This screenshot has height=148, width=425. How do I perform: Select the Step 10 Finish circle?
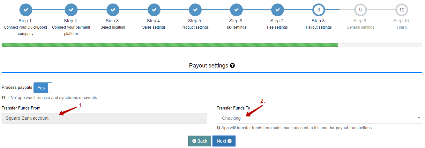402,10
